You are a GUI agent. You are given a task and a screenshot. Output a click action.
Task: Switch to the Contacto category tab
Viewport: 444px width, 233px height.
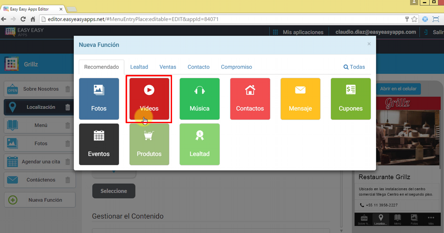pyautogui.click(x=198, y=67)
